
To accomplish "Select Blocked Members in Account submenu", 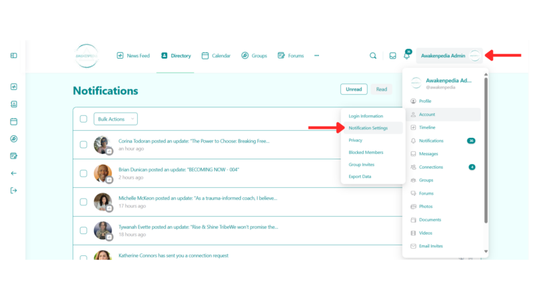I will (366, 153).
